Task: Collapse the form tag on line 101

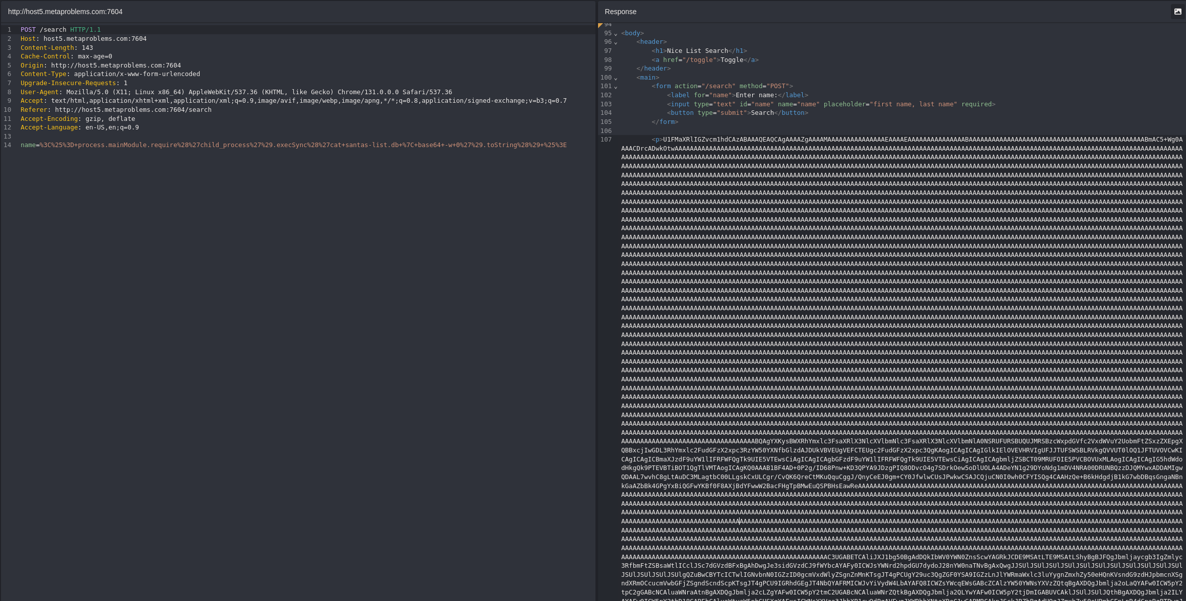Action: click(616, 87)
